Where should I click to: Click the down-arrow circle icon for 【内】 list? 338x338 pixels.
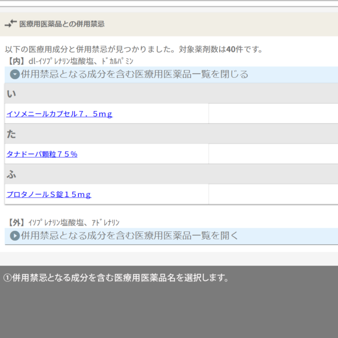coord(15,74)
